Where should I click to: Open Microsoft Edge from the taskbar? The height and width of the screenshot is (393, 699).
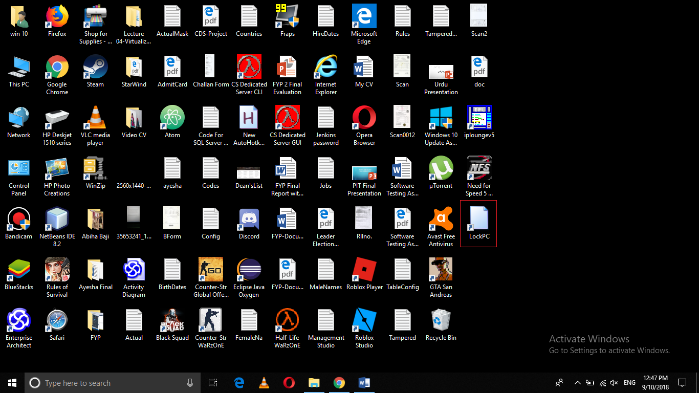click(238, 382)
